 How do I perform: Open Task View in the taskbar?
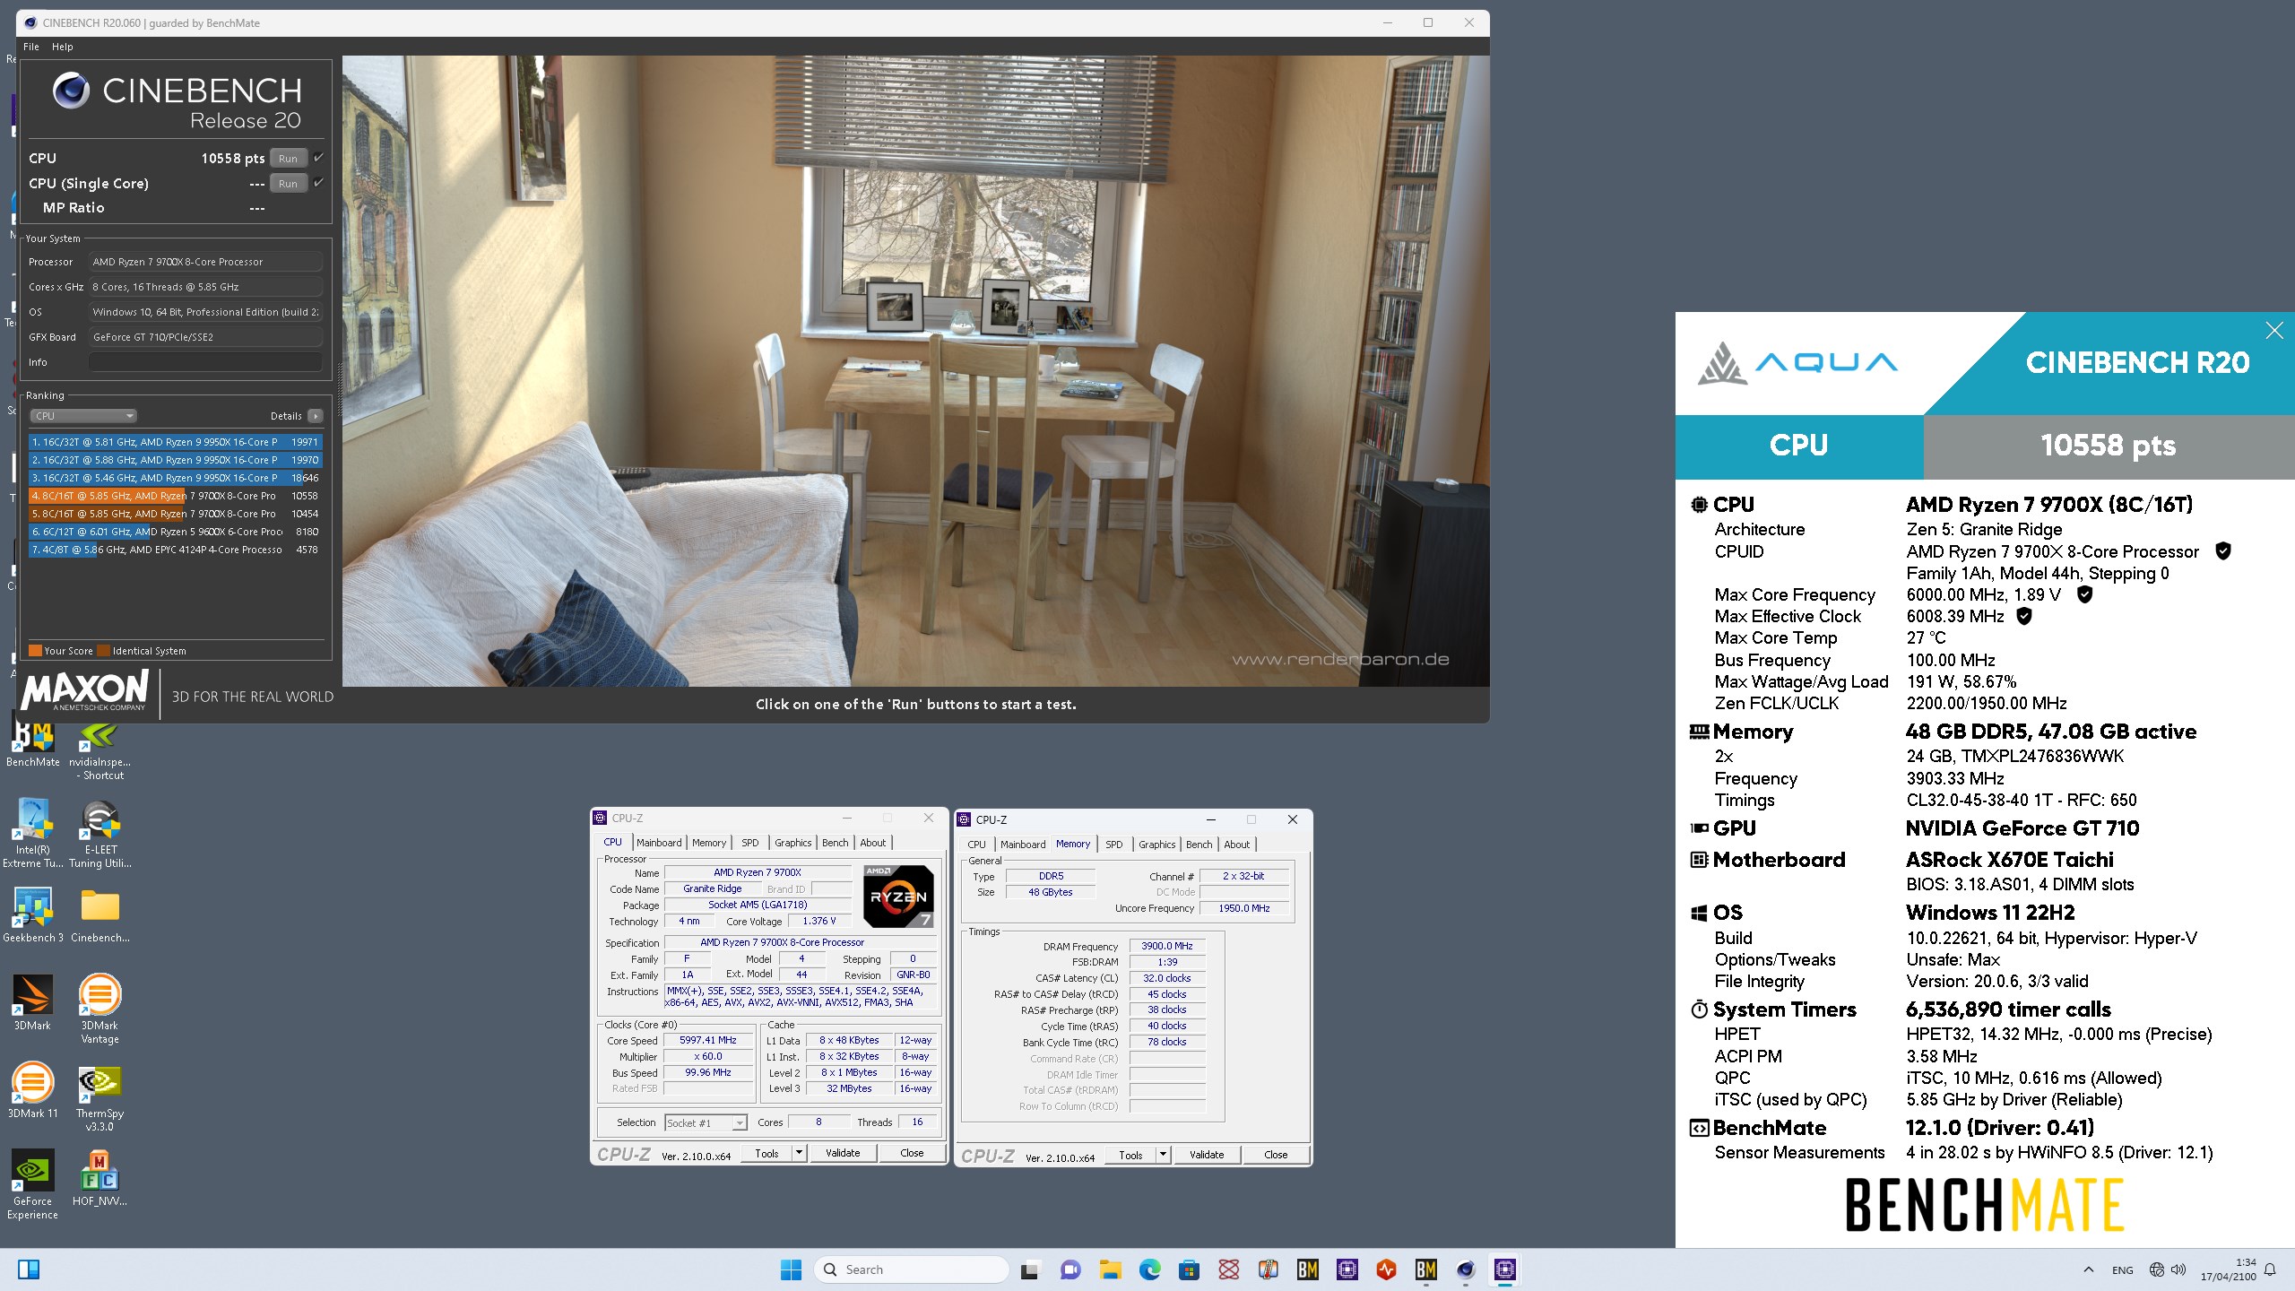point(1029,1269)
